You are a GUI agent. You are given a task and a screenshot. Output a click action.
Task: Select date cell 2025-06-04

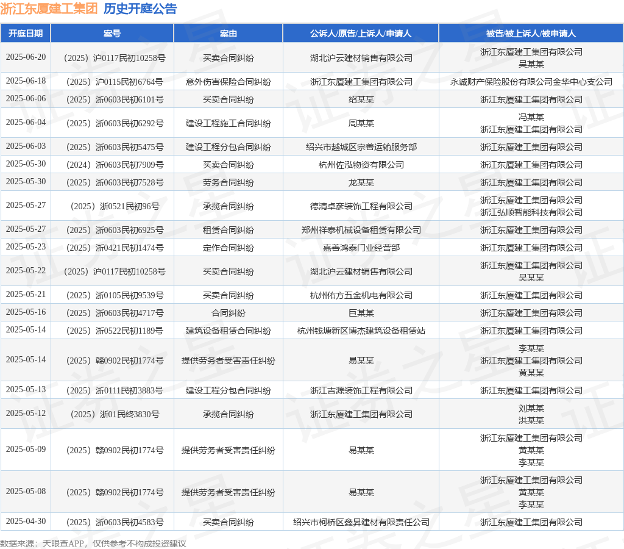(26, 123)
